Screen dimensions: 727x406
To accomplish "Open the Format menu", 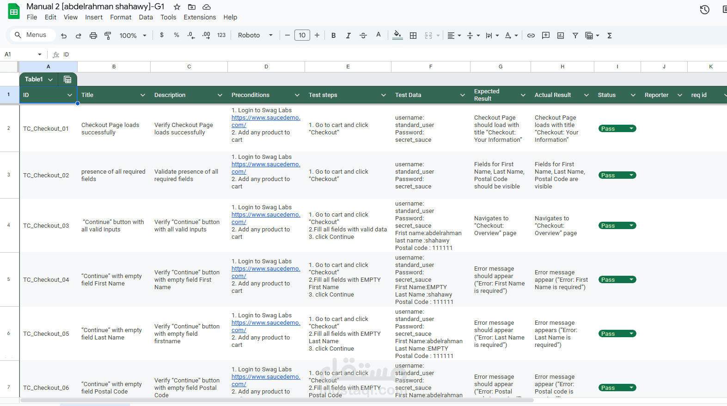I will click(121, 17).
